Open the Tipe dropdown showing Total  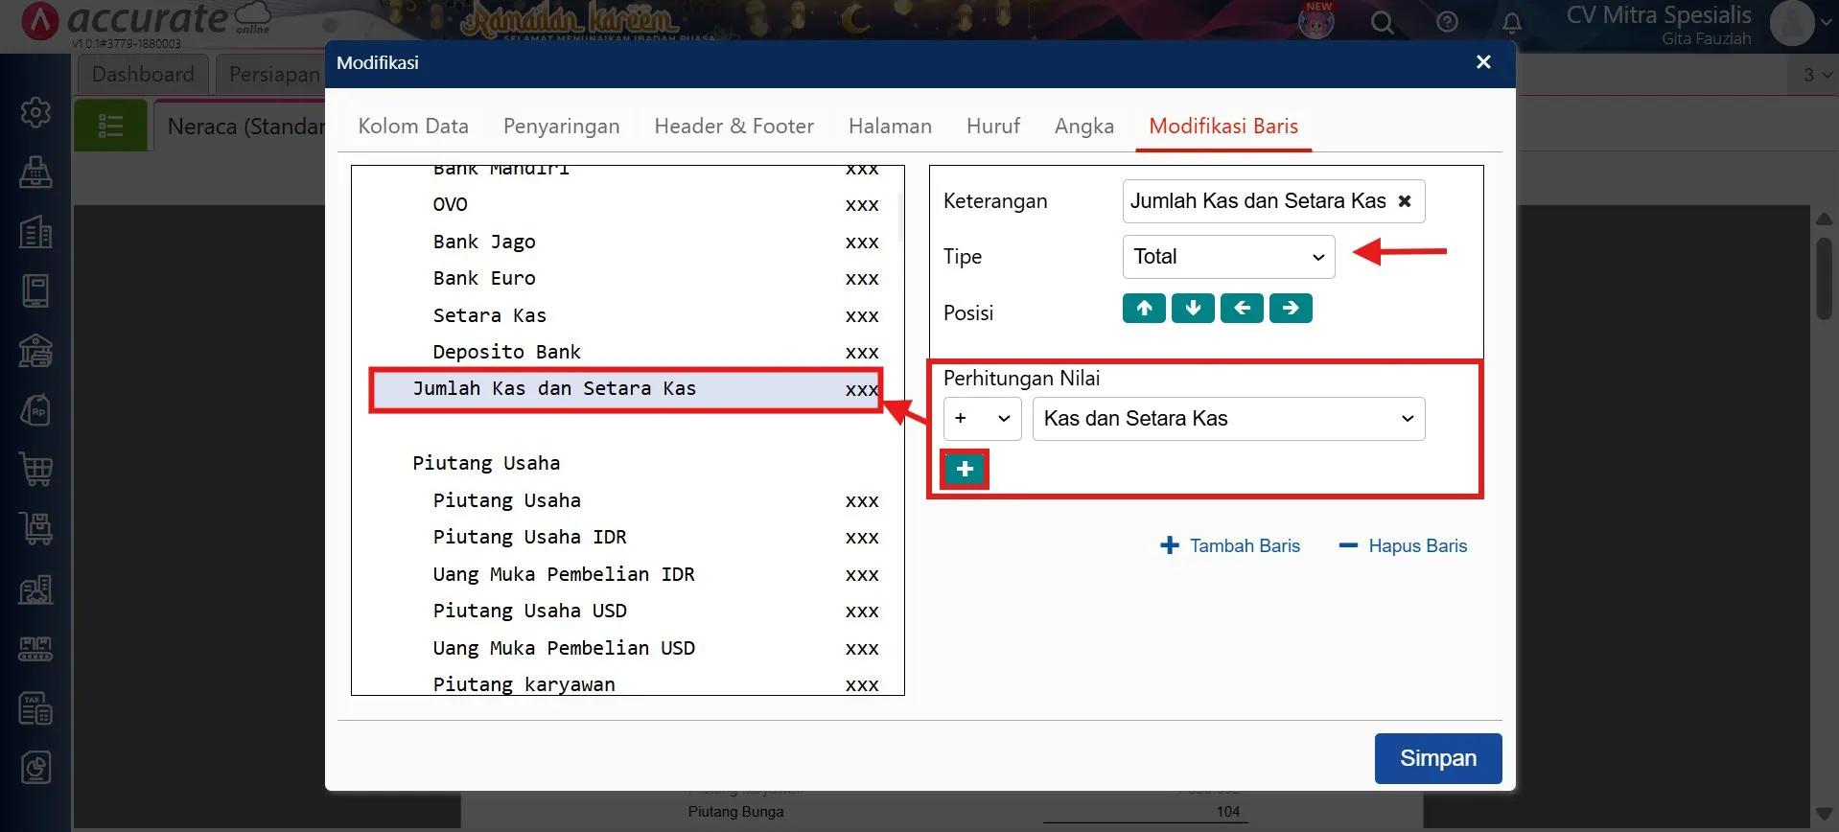click(1228, 257)
